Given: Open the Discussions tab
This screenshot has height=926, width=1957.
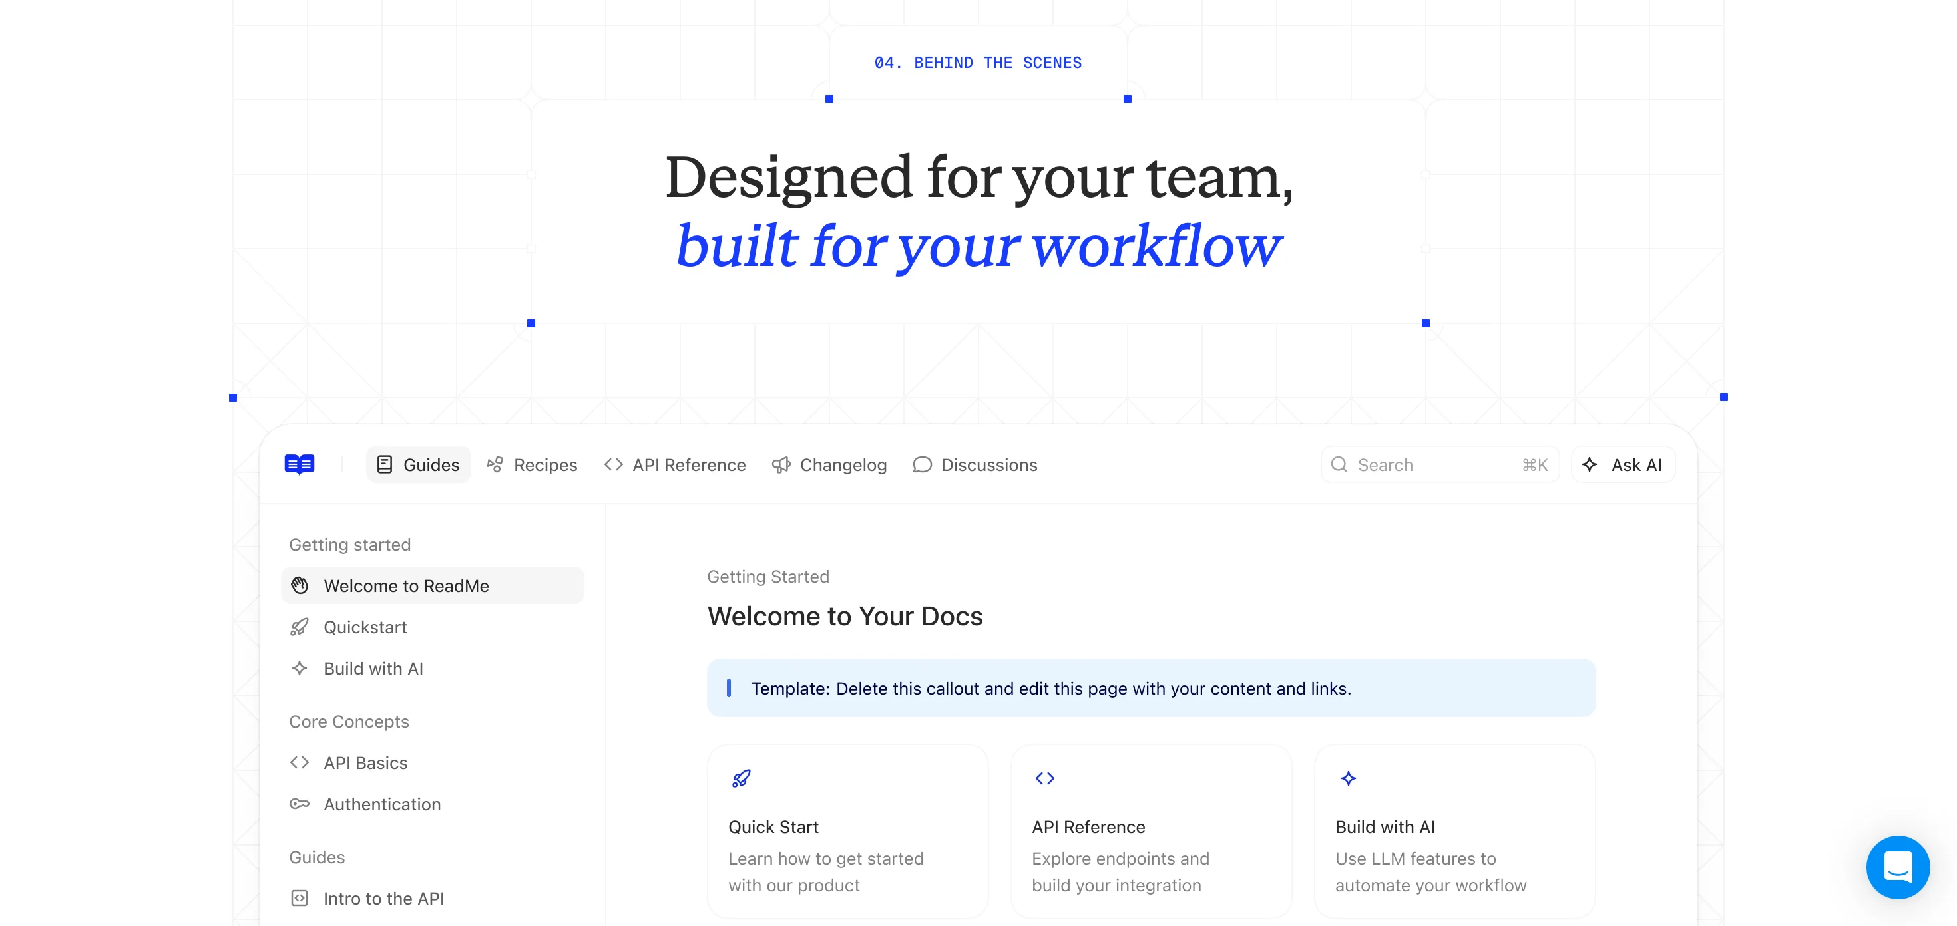Looking at the screenshot, I should click(x=975, y=464).
